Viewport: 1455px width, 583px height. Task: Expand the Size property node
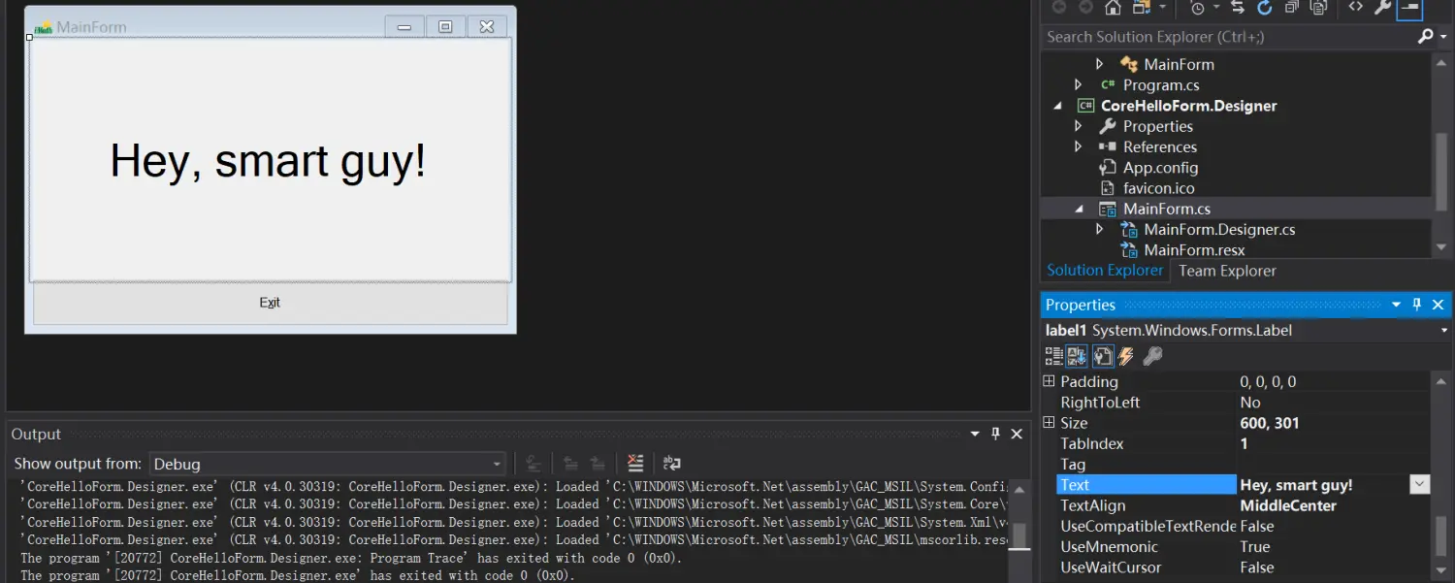pos(1049,422)
